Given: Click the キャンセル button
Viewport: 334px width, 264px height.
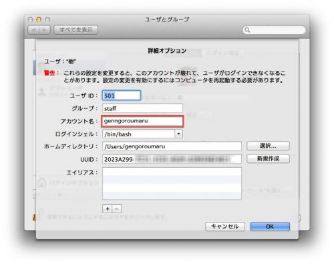Looking at the screenshot, I should [x=225, y=227].
